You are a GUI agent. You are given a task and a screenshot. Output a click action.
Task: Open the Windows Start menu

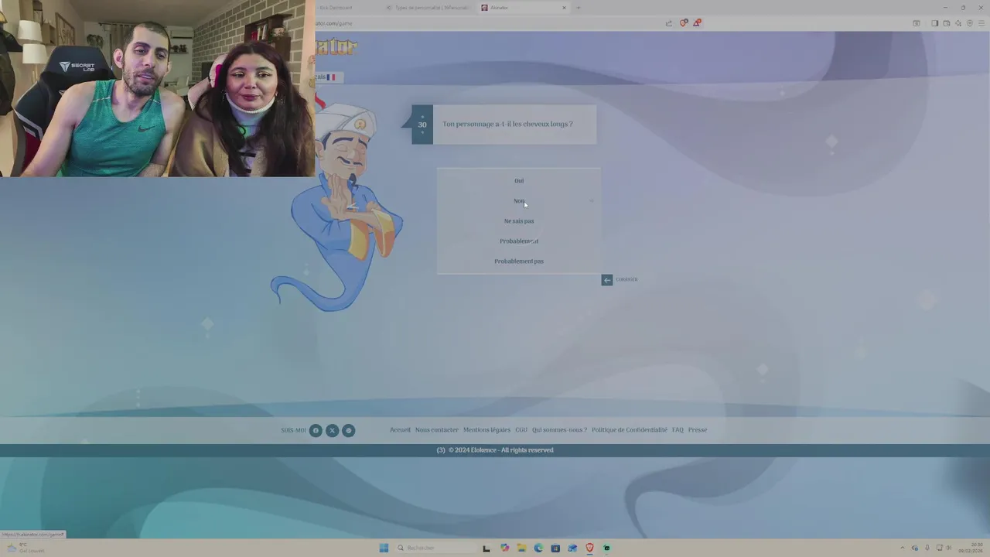tap(384, 548)
